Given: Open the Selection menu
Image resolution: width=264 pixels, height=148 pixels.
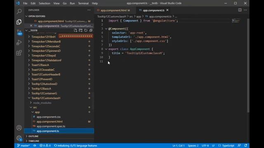Looking at the screenshot, I should (45, 3).
